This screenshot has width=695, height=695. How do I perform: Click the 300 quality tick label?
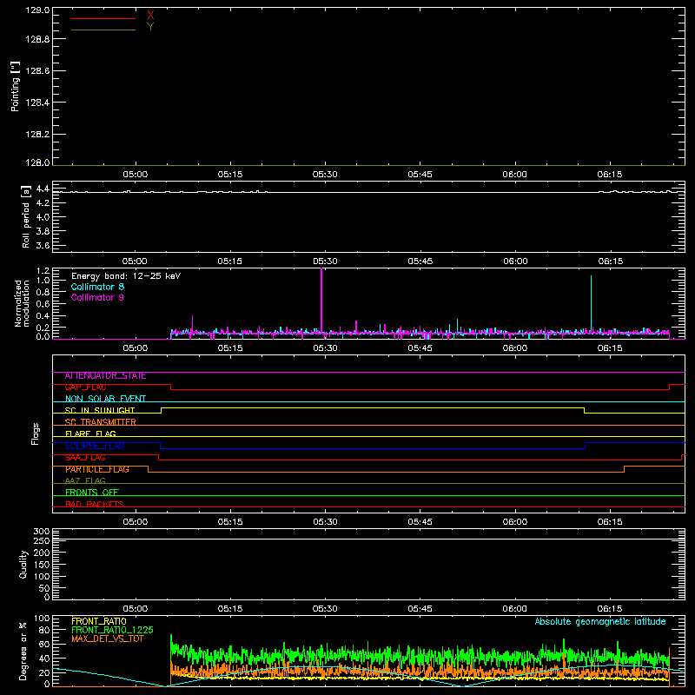42,532
